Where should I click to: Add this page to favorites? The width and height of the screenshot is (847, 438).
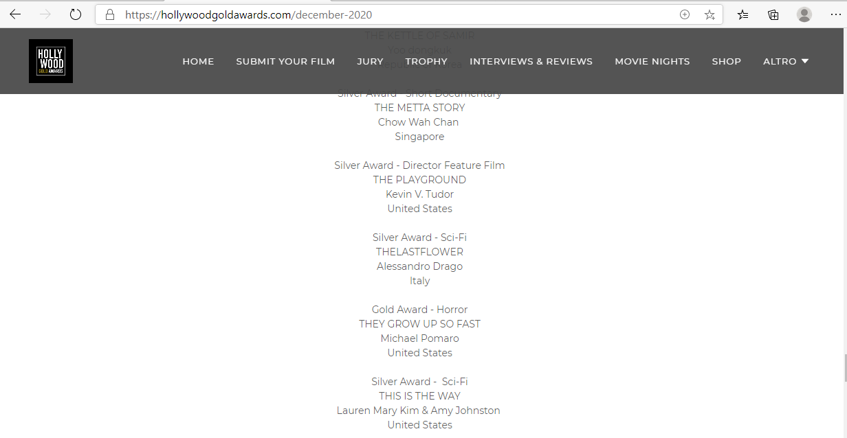[709, 14]
